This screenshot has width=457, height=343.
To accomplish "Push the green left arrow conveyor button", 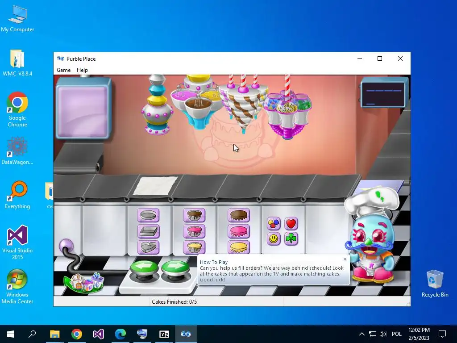I will tap(145, 268).
